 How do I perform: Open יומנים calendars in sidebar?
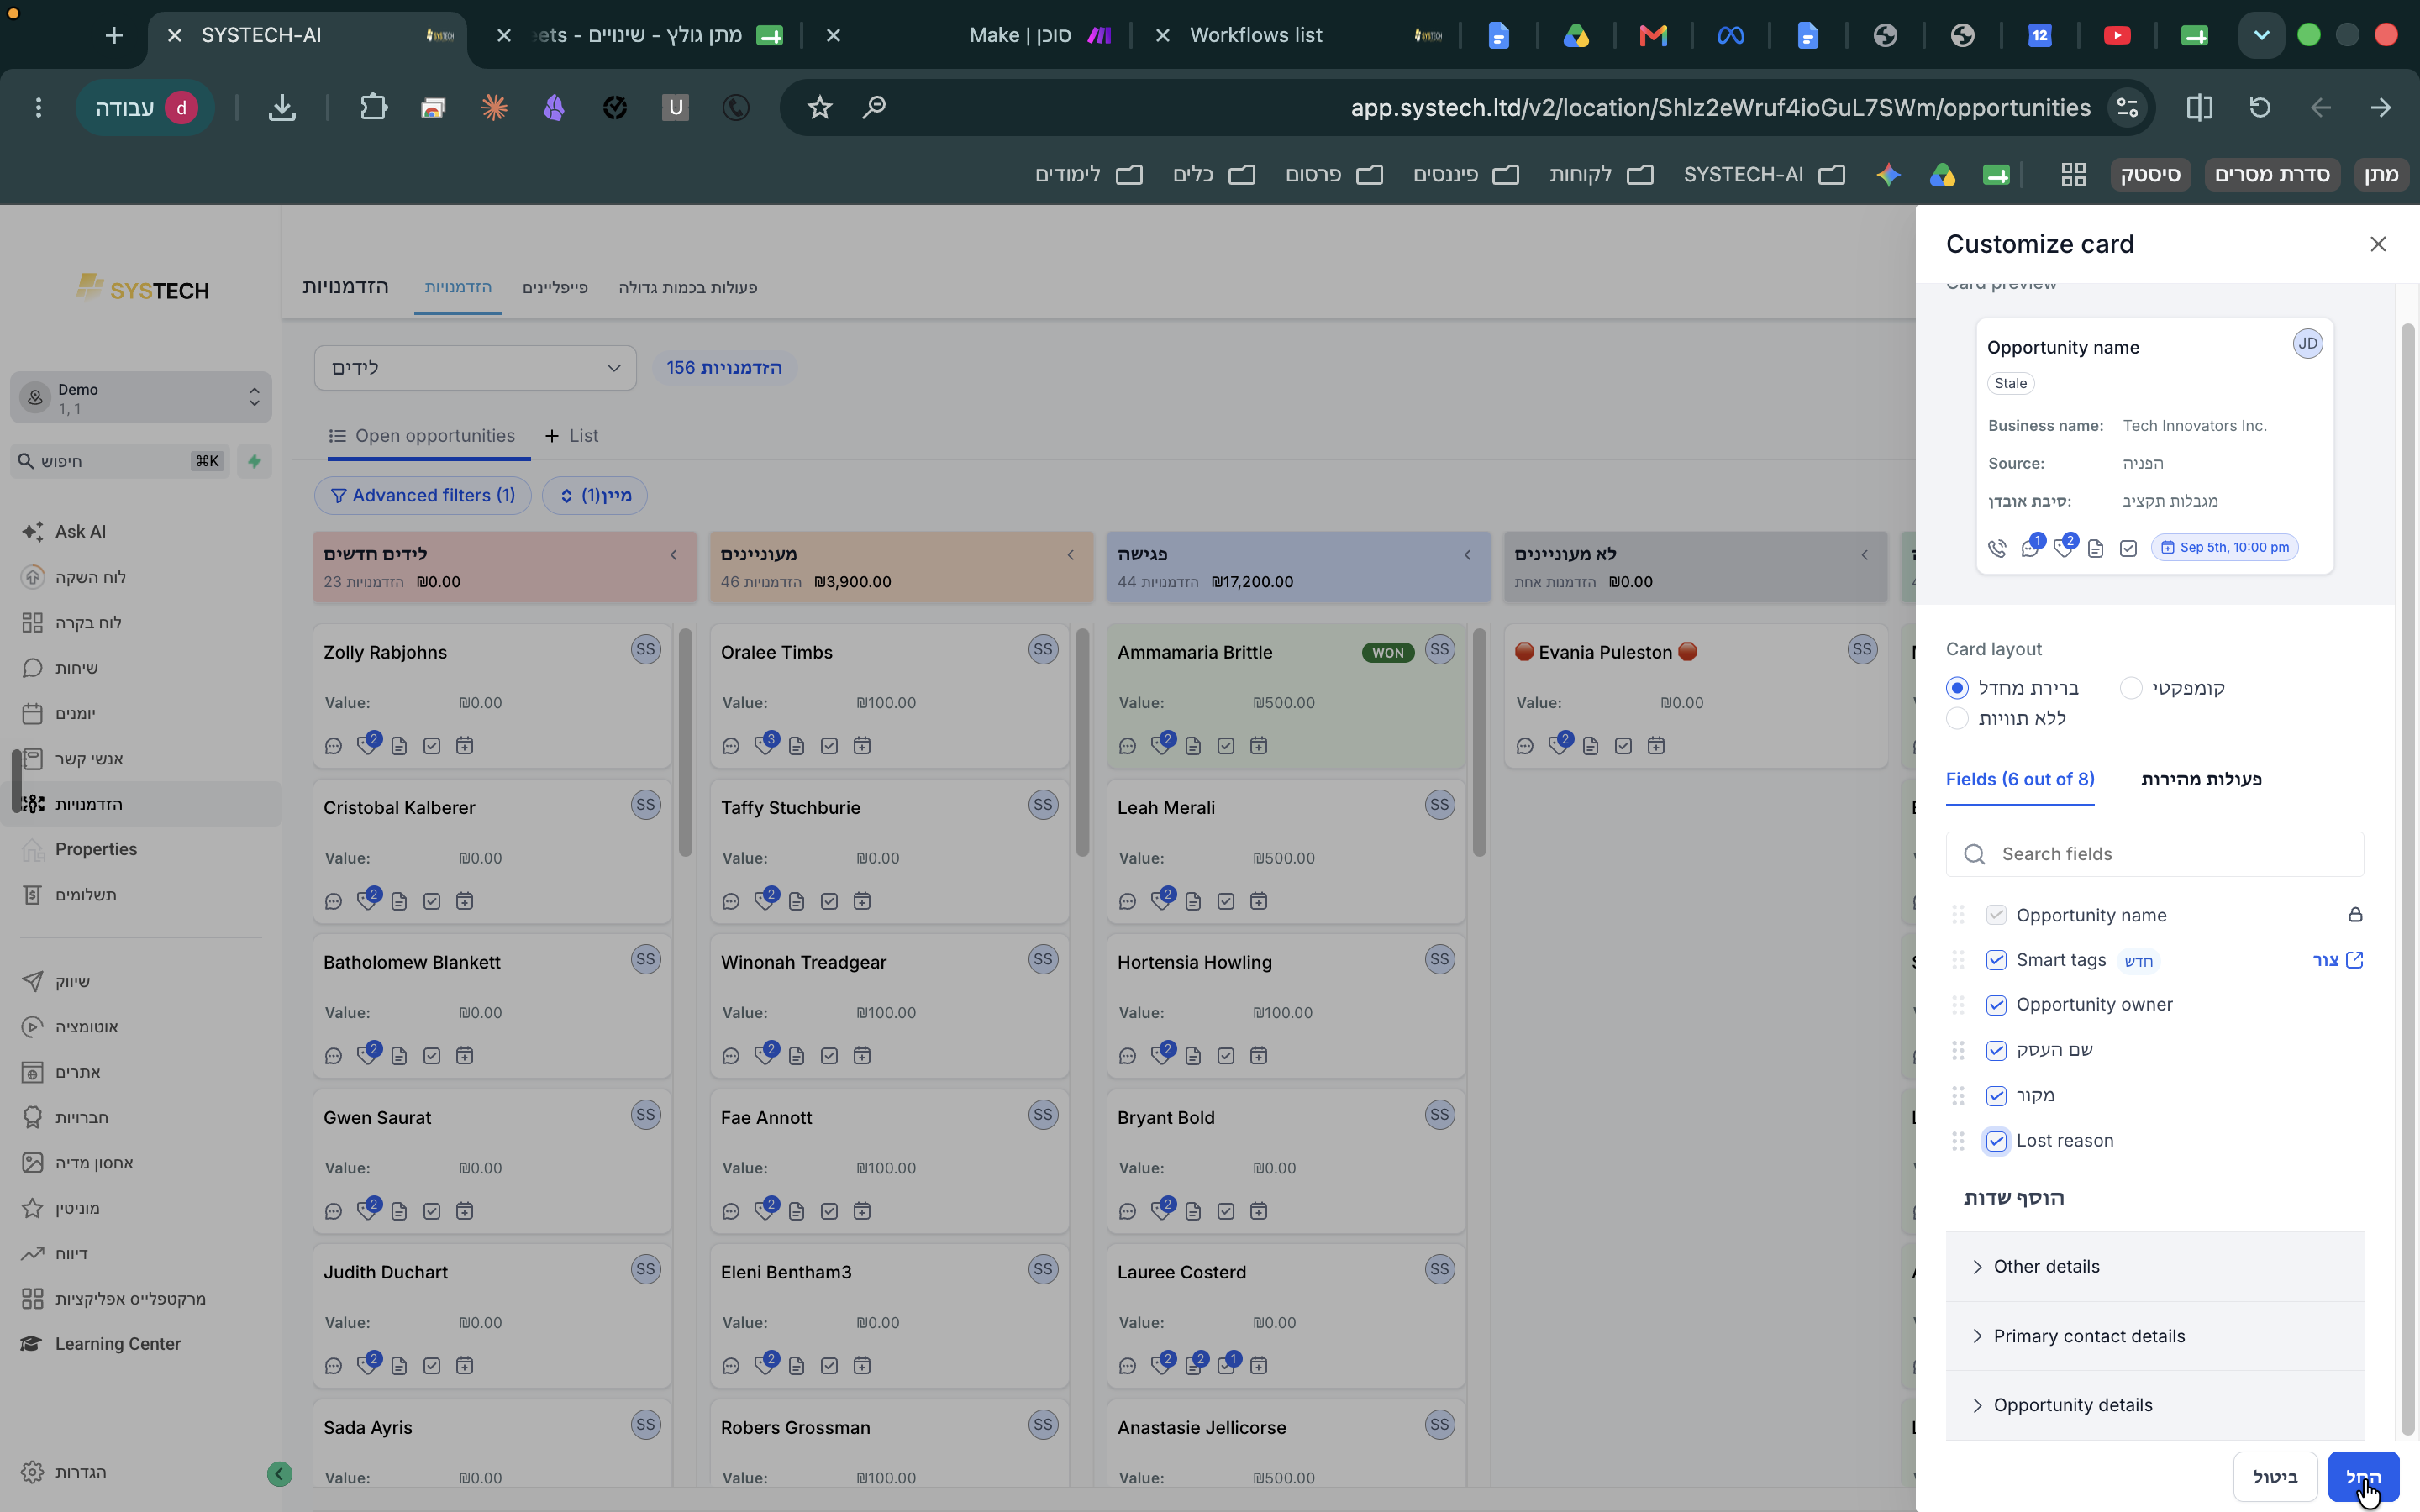(59, 713)
